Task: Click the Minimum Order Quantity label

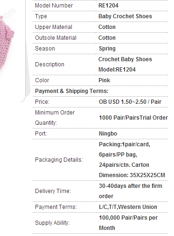Action: (55, 118)
